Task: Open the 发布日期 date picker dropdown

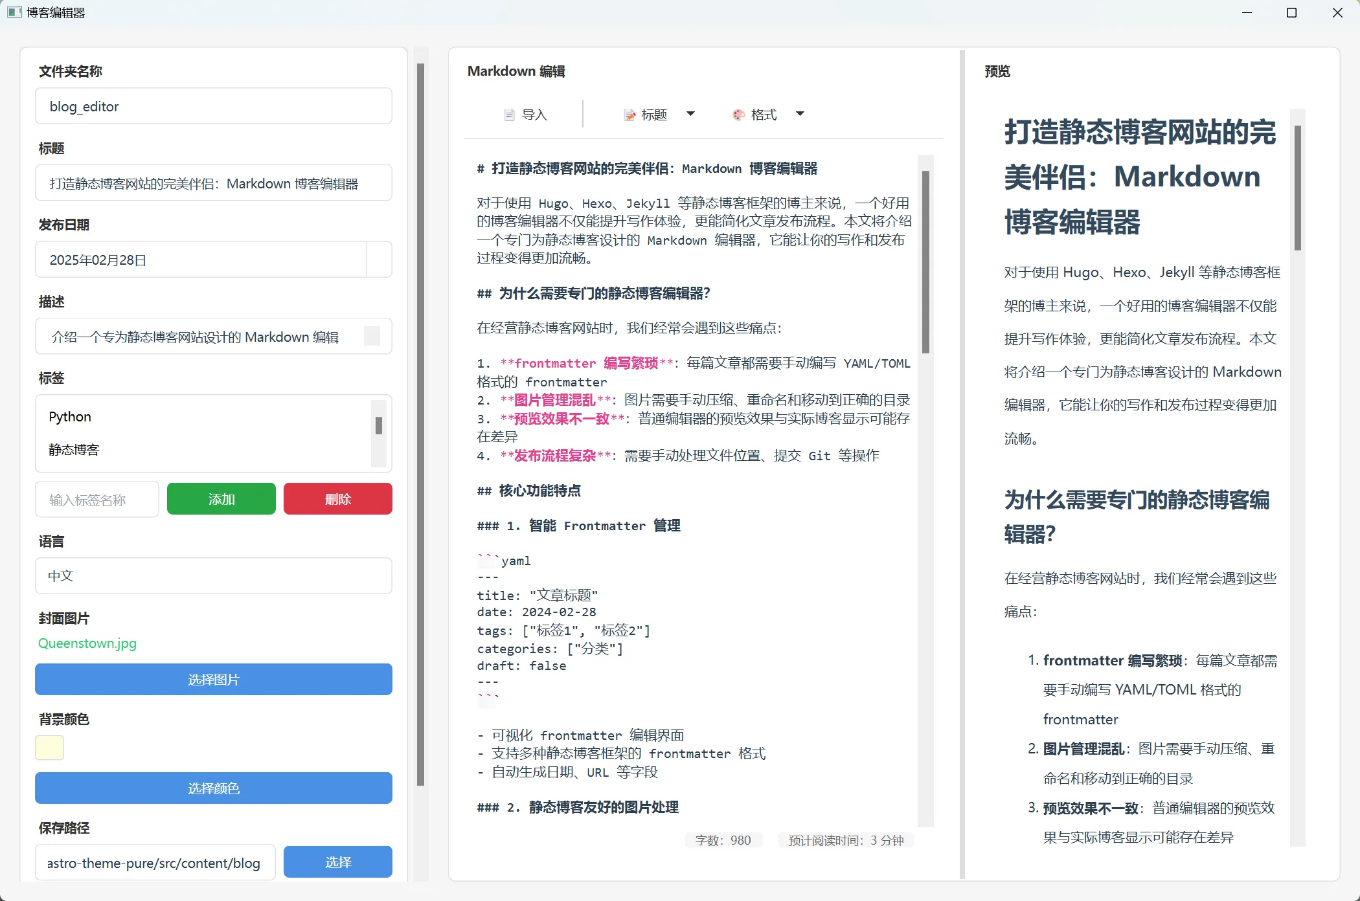Action: click(x=379, y=260)
